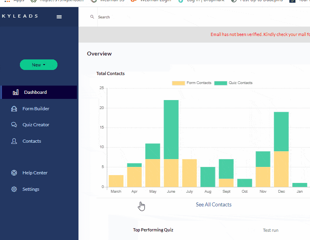The image size is (310, 240).
Task: Click the Test run quiz entry
Action: 271,230
